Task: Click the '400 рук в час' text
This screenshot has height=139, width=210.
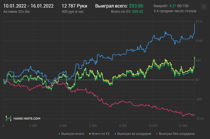Action: coord(73,12)
